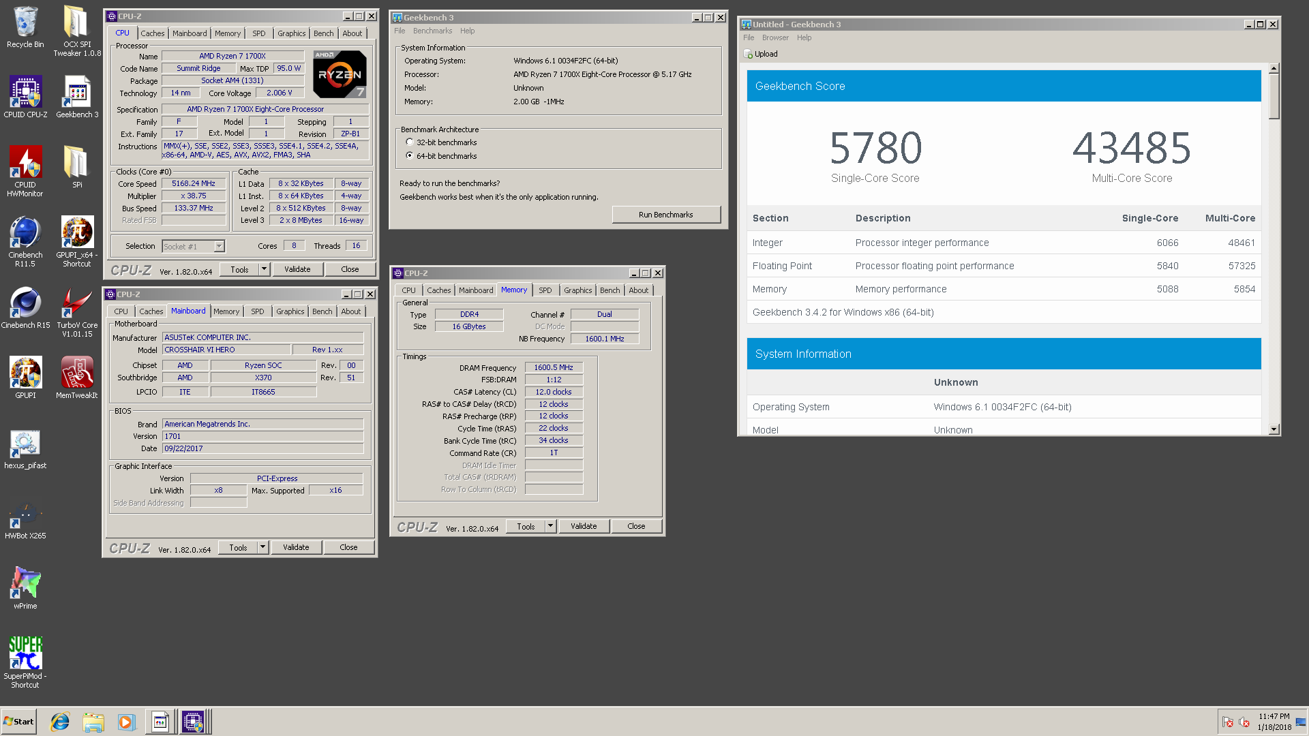
Task: Click the Floating Point row in results
Action: tap(1004, 266)
